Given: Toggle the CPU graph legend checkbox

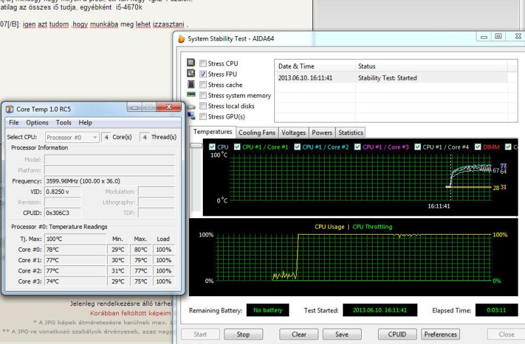Looking at the screenshot, I should click(212, 147).
